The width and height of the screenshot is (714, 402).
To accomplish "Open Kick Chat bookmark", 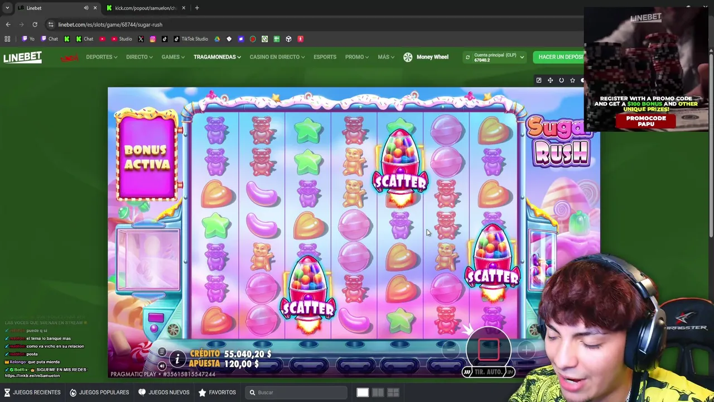I will click(x=85, y=39).
